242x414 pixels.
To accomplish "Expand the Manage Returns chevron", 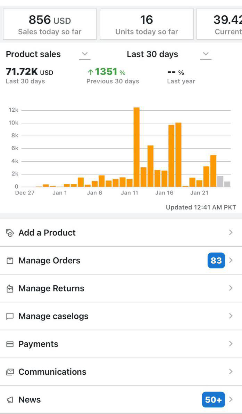I will (231, 288).
